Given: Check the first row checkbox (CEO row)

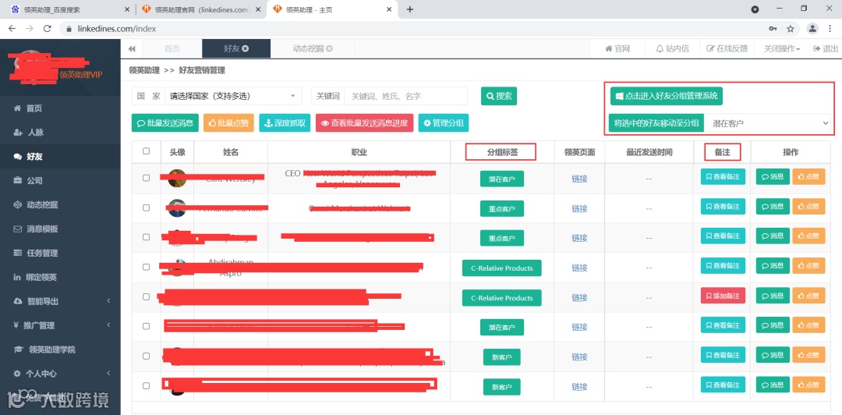Looking at the screenshot, I should 146,178.
